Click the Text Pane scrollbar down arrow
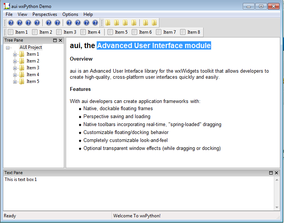The height and width of the screenshot is (223, 284). (277, 207)
